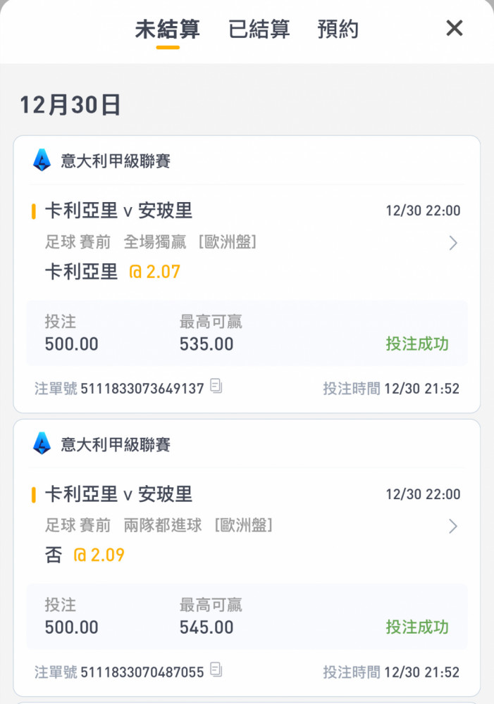Click 投注成功 status in second bet
This screenshot has width=494, height=704.
pyautogui.click(x=416, y=627)
